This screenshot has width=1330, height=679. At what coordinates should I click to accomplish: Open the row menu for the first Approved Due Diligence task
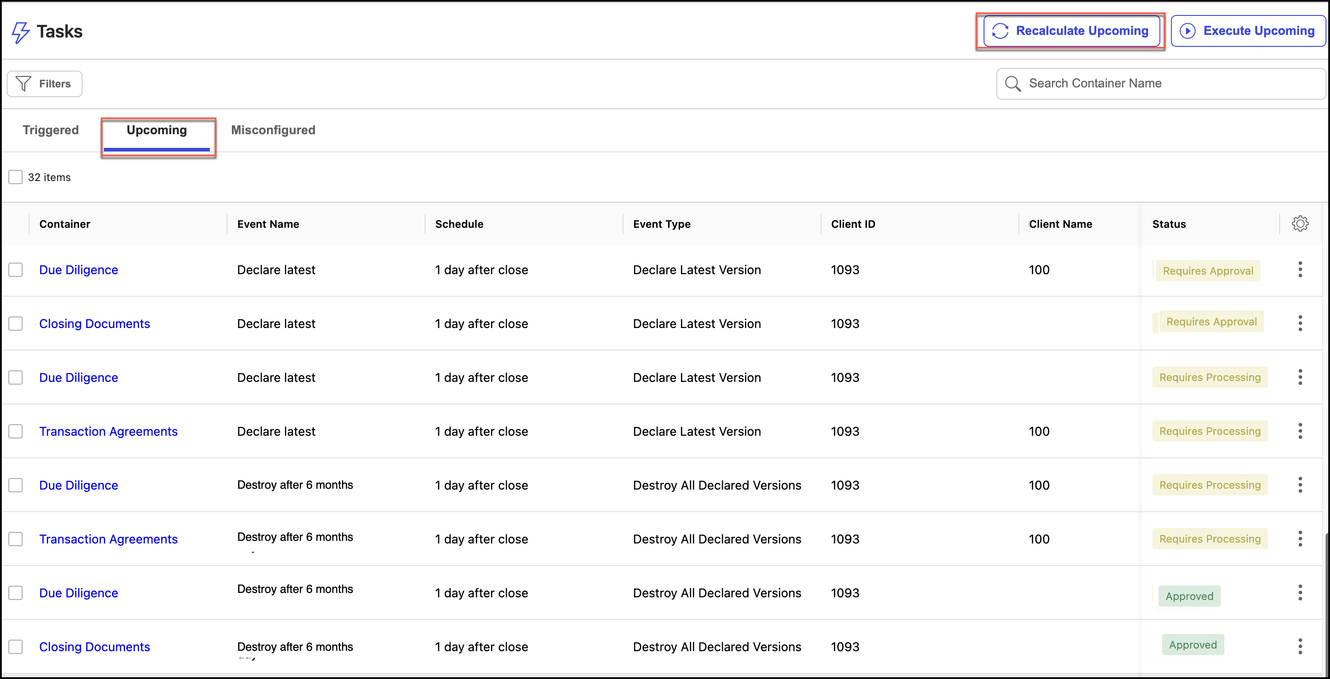(x=1300, y=593)
